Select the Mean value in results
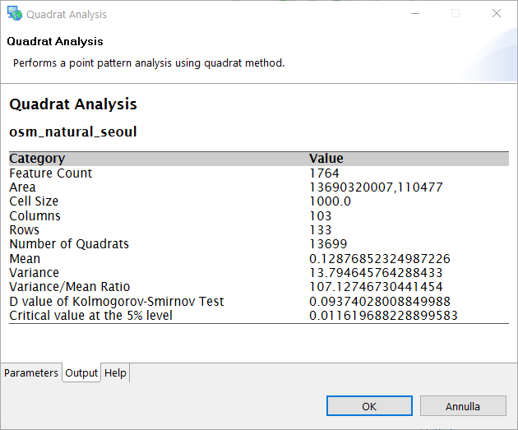Viewport: 518px width, 430px height. (379, 258)
